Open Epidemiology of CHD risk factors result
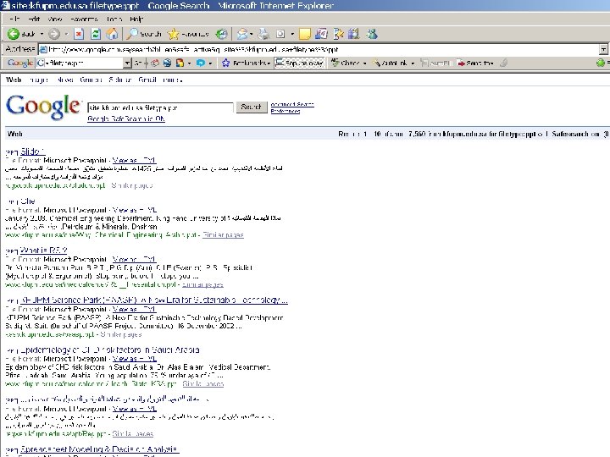Image resolution: width=610 pixels, height=457 pixels. coord(109,350)
